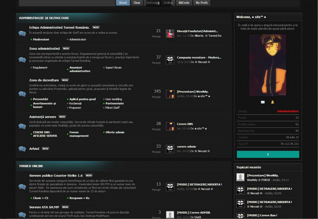This screenshot has width=318, height=219.
Task: Click poster avatar next to Discuții Fondatori topic
Action: pos(170,33)
